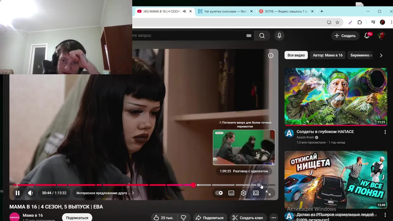The height and width of the screenshot is (221, 393).
Task: Open the video title 'Солдаты в глубоком НАПАСЕ'
Action: (x=325, y=132)
